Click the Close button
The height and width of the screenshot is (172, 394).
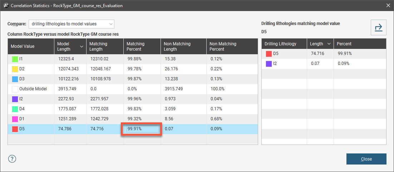coord(366,159)
